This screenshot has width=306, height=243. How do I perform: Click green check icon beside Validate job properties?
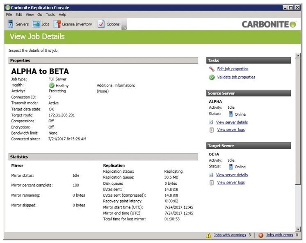[x=212, y=77]
